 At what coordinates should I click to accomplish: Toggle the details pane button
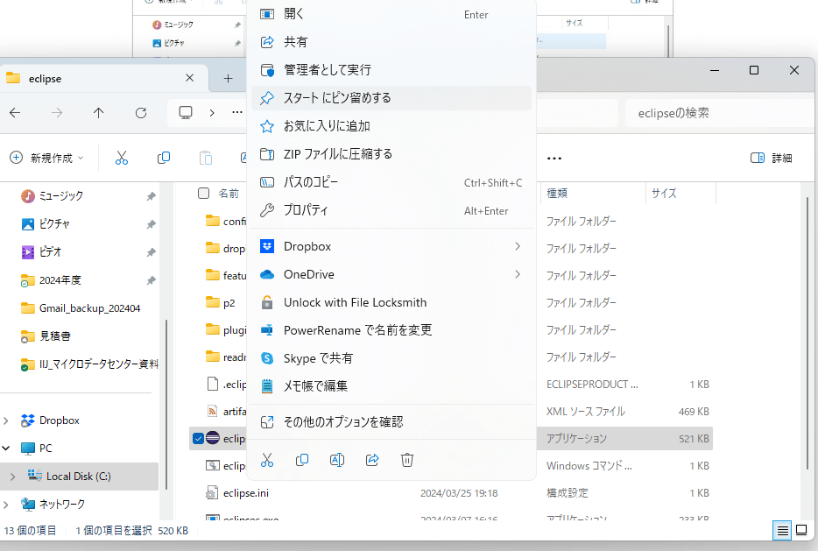tap(771, 158)
